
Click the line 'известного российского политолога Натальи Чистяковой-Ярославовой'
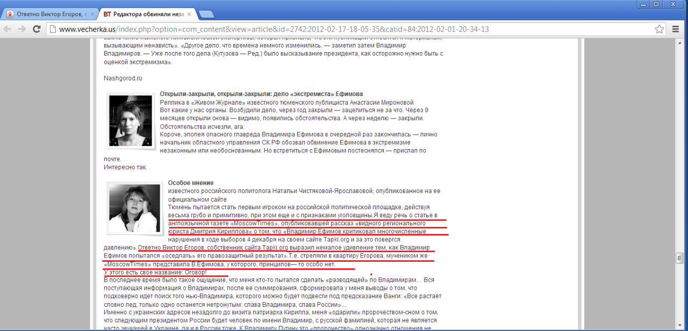click(304, 191)
